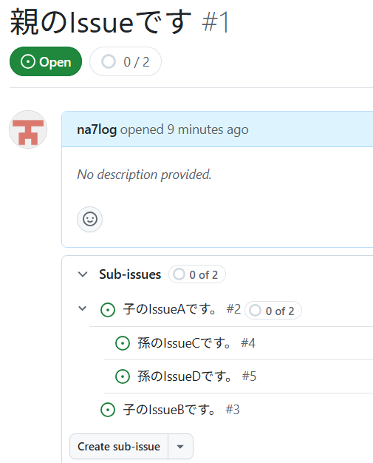
Task: Click the emoji reaction smiley icon
Action: 89,220
